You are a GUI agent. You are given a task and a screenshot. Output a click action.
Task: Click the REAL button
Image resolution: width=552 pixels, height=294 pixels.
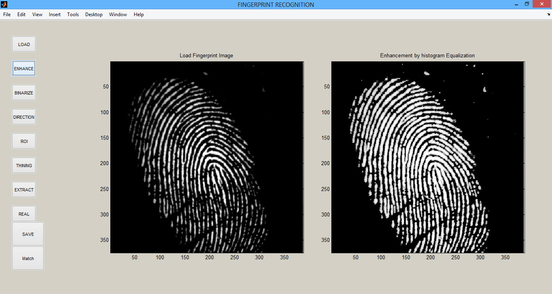(x=24, y=214)
